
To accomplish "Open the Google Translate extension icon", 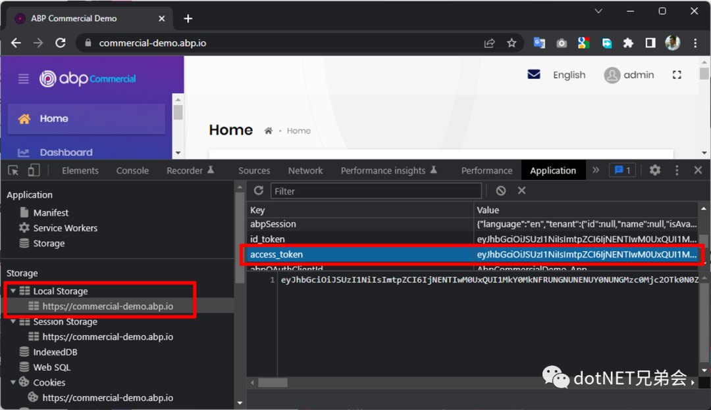I will point(539,43).
